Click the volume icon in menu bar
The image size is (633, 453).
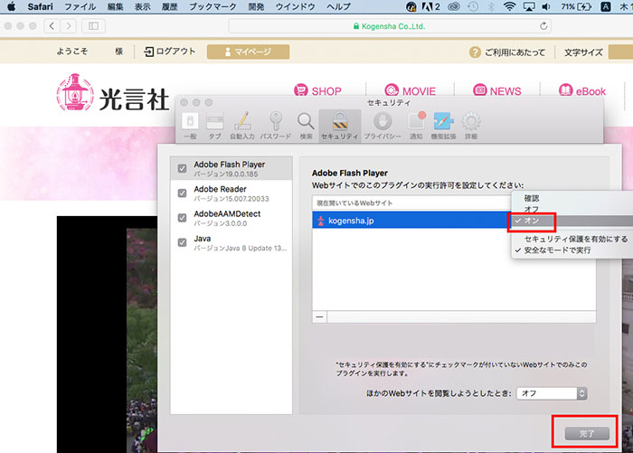pos(546,6)
